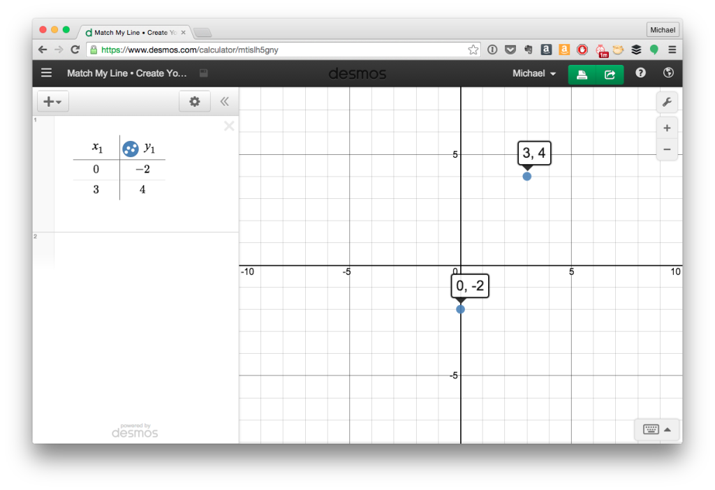The width and height of the screenshot is (715, 490).
Task: Open the Michael account dropdown
Action: [x=533, y=73]
